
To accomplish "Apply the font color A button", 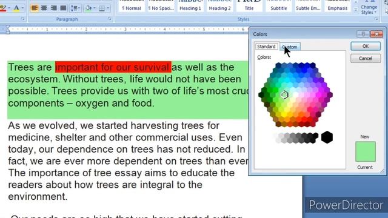I will pos(16,8).
